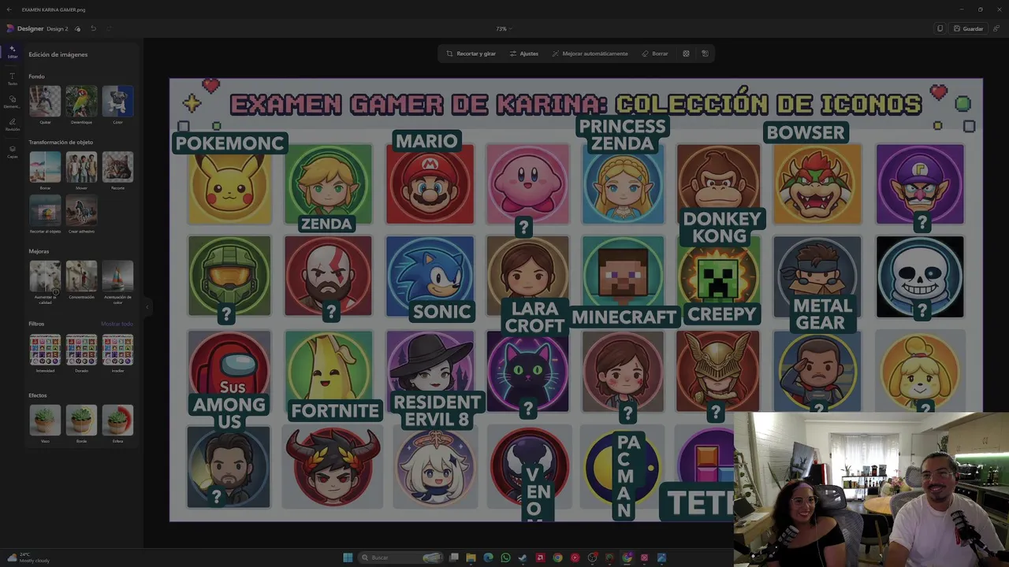Viewport: 1009px width, 567px height.
Task: Choose the Crear adhesivo thumbnail
Action: [x=81, y=210]
